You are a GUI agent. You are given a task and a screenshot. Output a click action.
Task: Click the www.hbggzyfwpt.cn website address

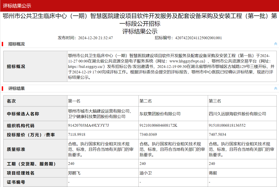187,61
